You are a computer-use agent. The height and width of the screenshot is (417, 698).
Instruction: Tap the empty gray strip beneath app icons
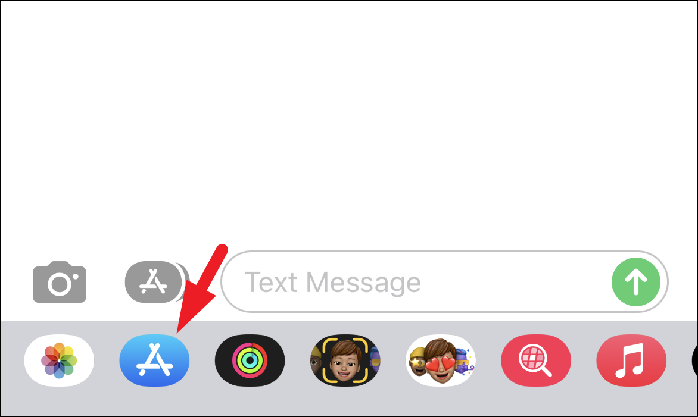(x=349, y=402)
